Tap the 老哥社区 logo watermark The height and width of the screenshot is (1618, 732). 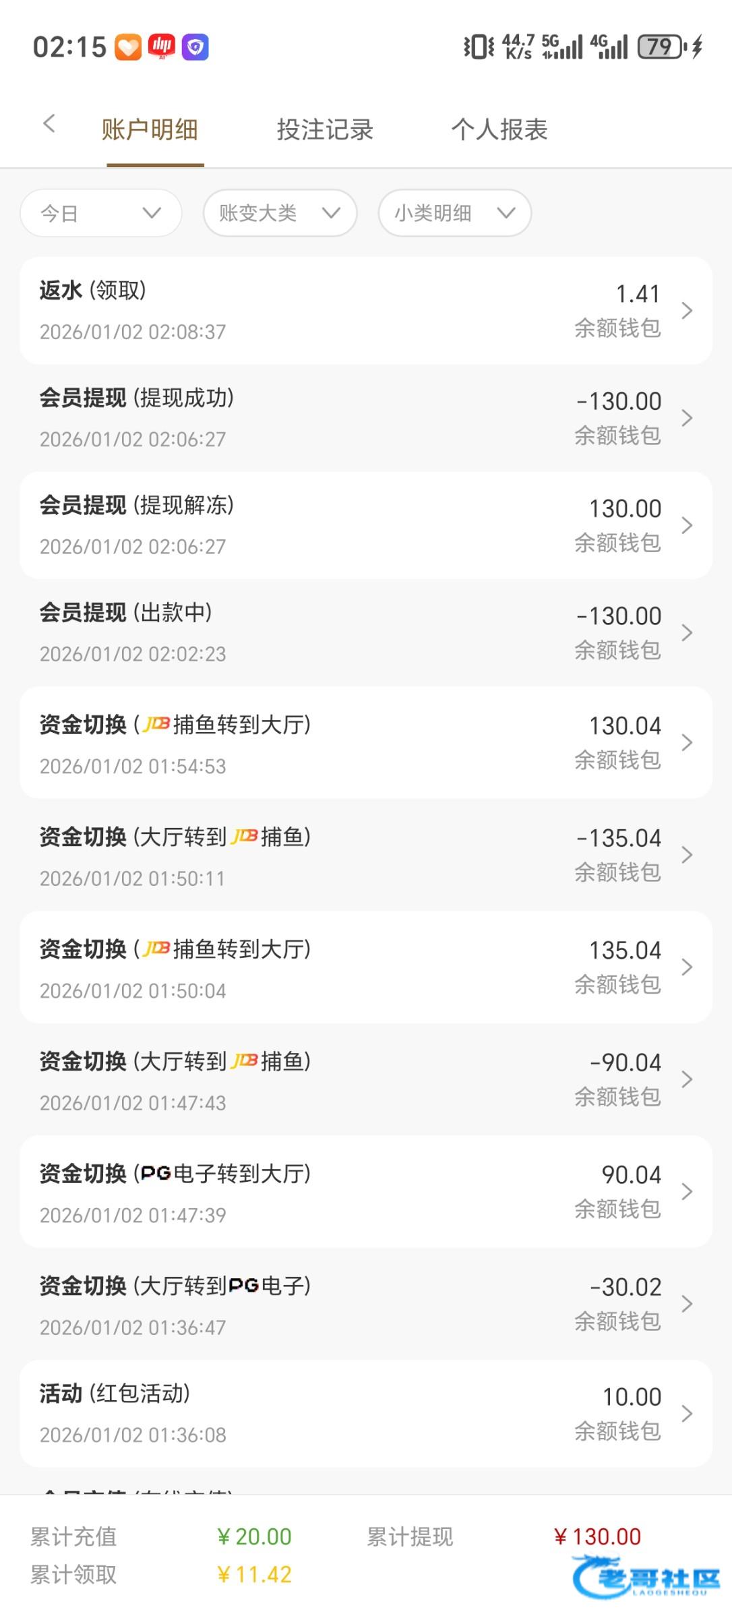coord(645,1577)
